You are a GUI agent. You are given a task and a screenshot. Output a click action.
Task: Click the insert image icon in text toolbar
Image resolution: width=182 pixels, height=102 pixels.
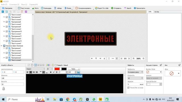(x=78, y=72)
